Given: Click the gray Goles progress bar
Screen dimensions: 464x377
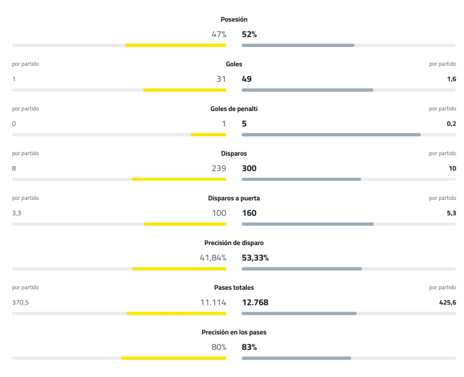Looking at the screenshot, I should click(307, 90).
